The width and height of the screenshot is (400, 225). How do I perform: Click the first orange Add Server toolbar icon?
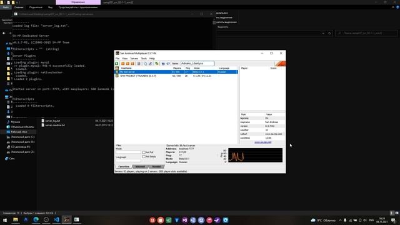(122, 64)
